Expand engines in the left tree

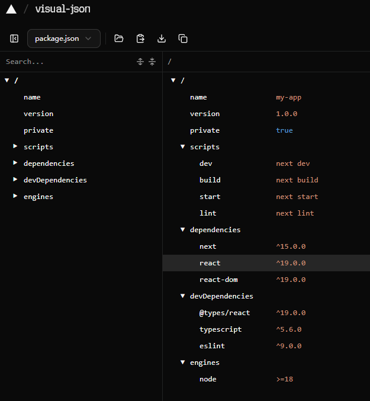[15, 196]
